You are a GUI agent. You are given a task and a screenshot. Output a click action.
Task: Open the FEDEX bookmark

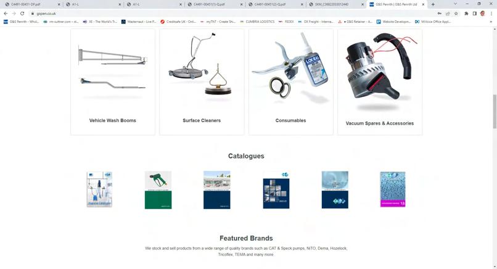286,22
